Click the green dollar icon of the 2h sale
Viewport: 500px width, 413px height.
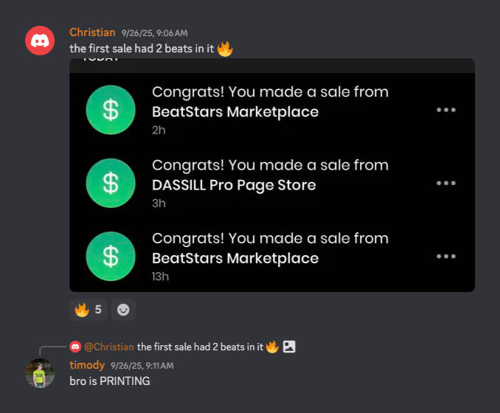[x=111, y=110]
